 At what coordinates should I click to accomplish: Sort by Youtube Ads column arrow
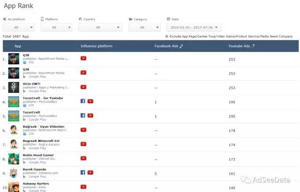(253, 46)
